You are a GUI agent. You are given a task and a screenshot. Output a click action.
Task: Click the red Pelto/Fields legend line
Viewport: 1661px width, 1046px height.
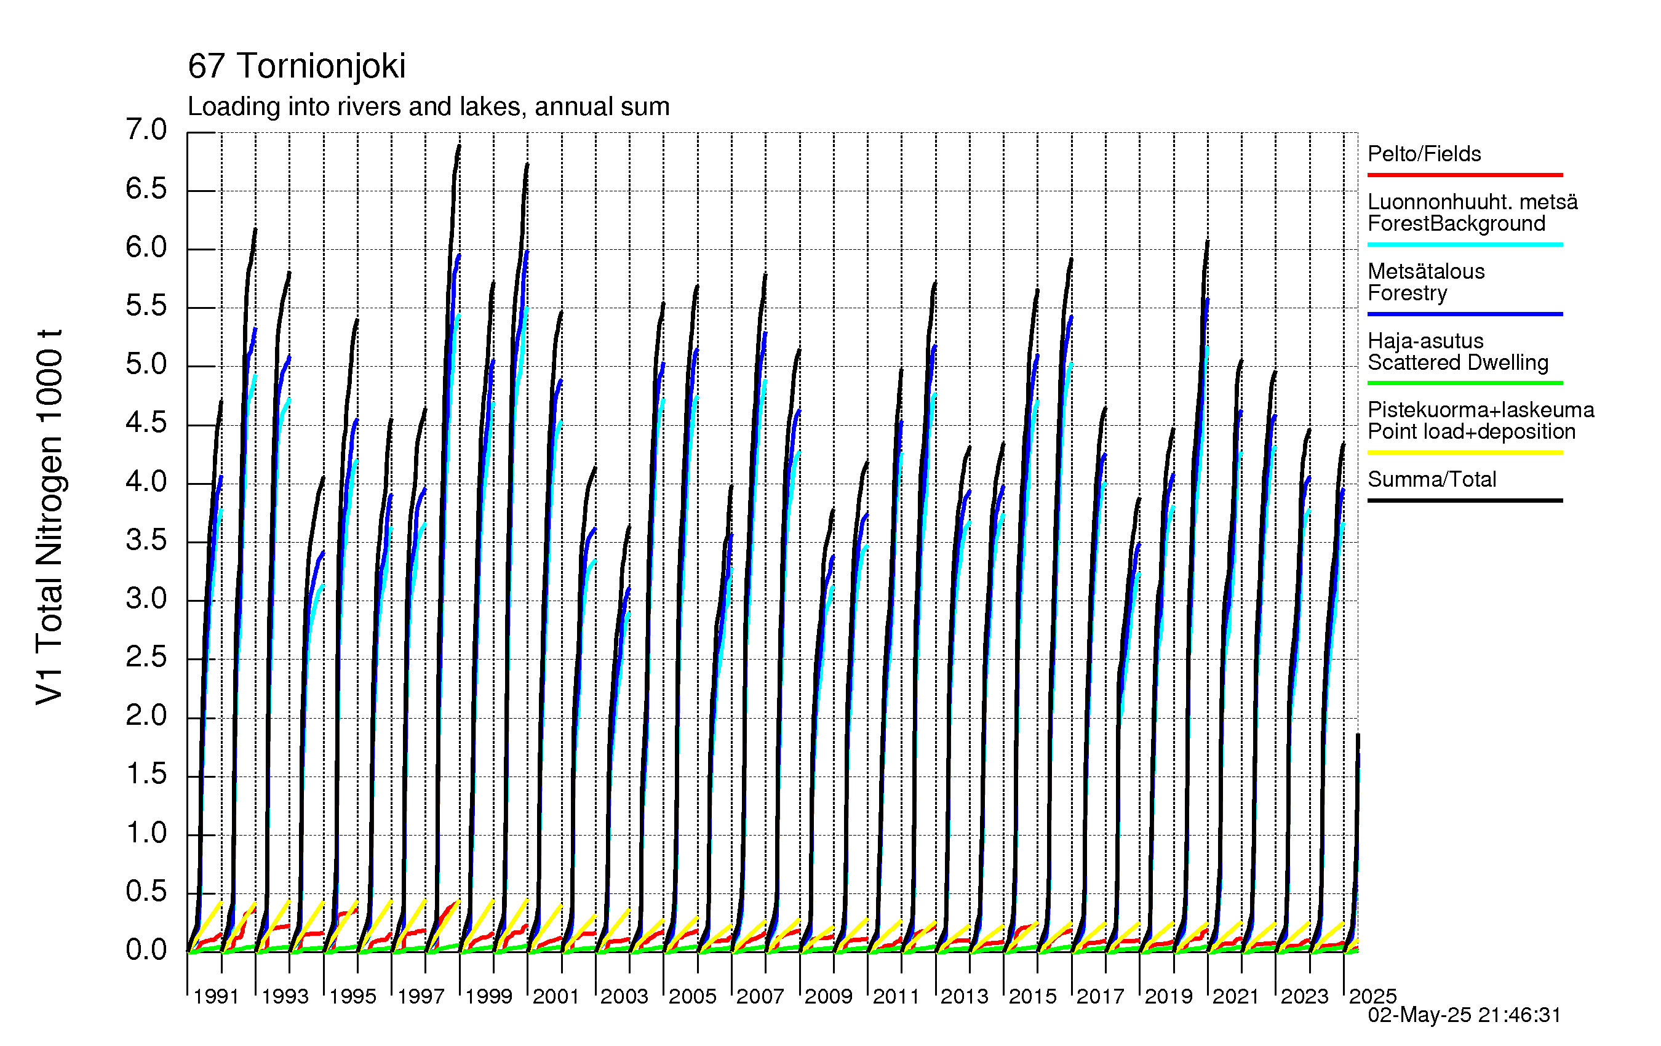pyautogui.click(x=1464, y=175)
